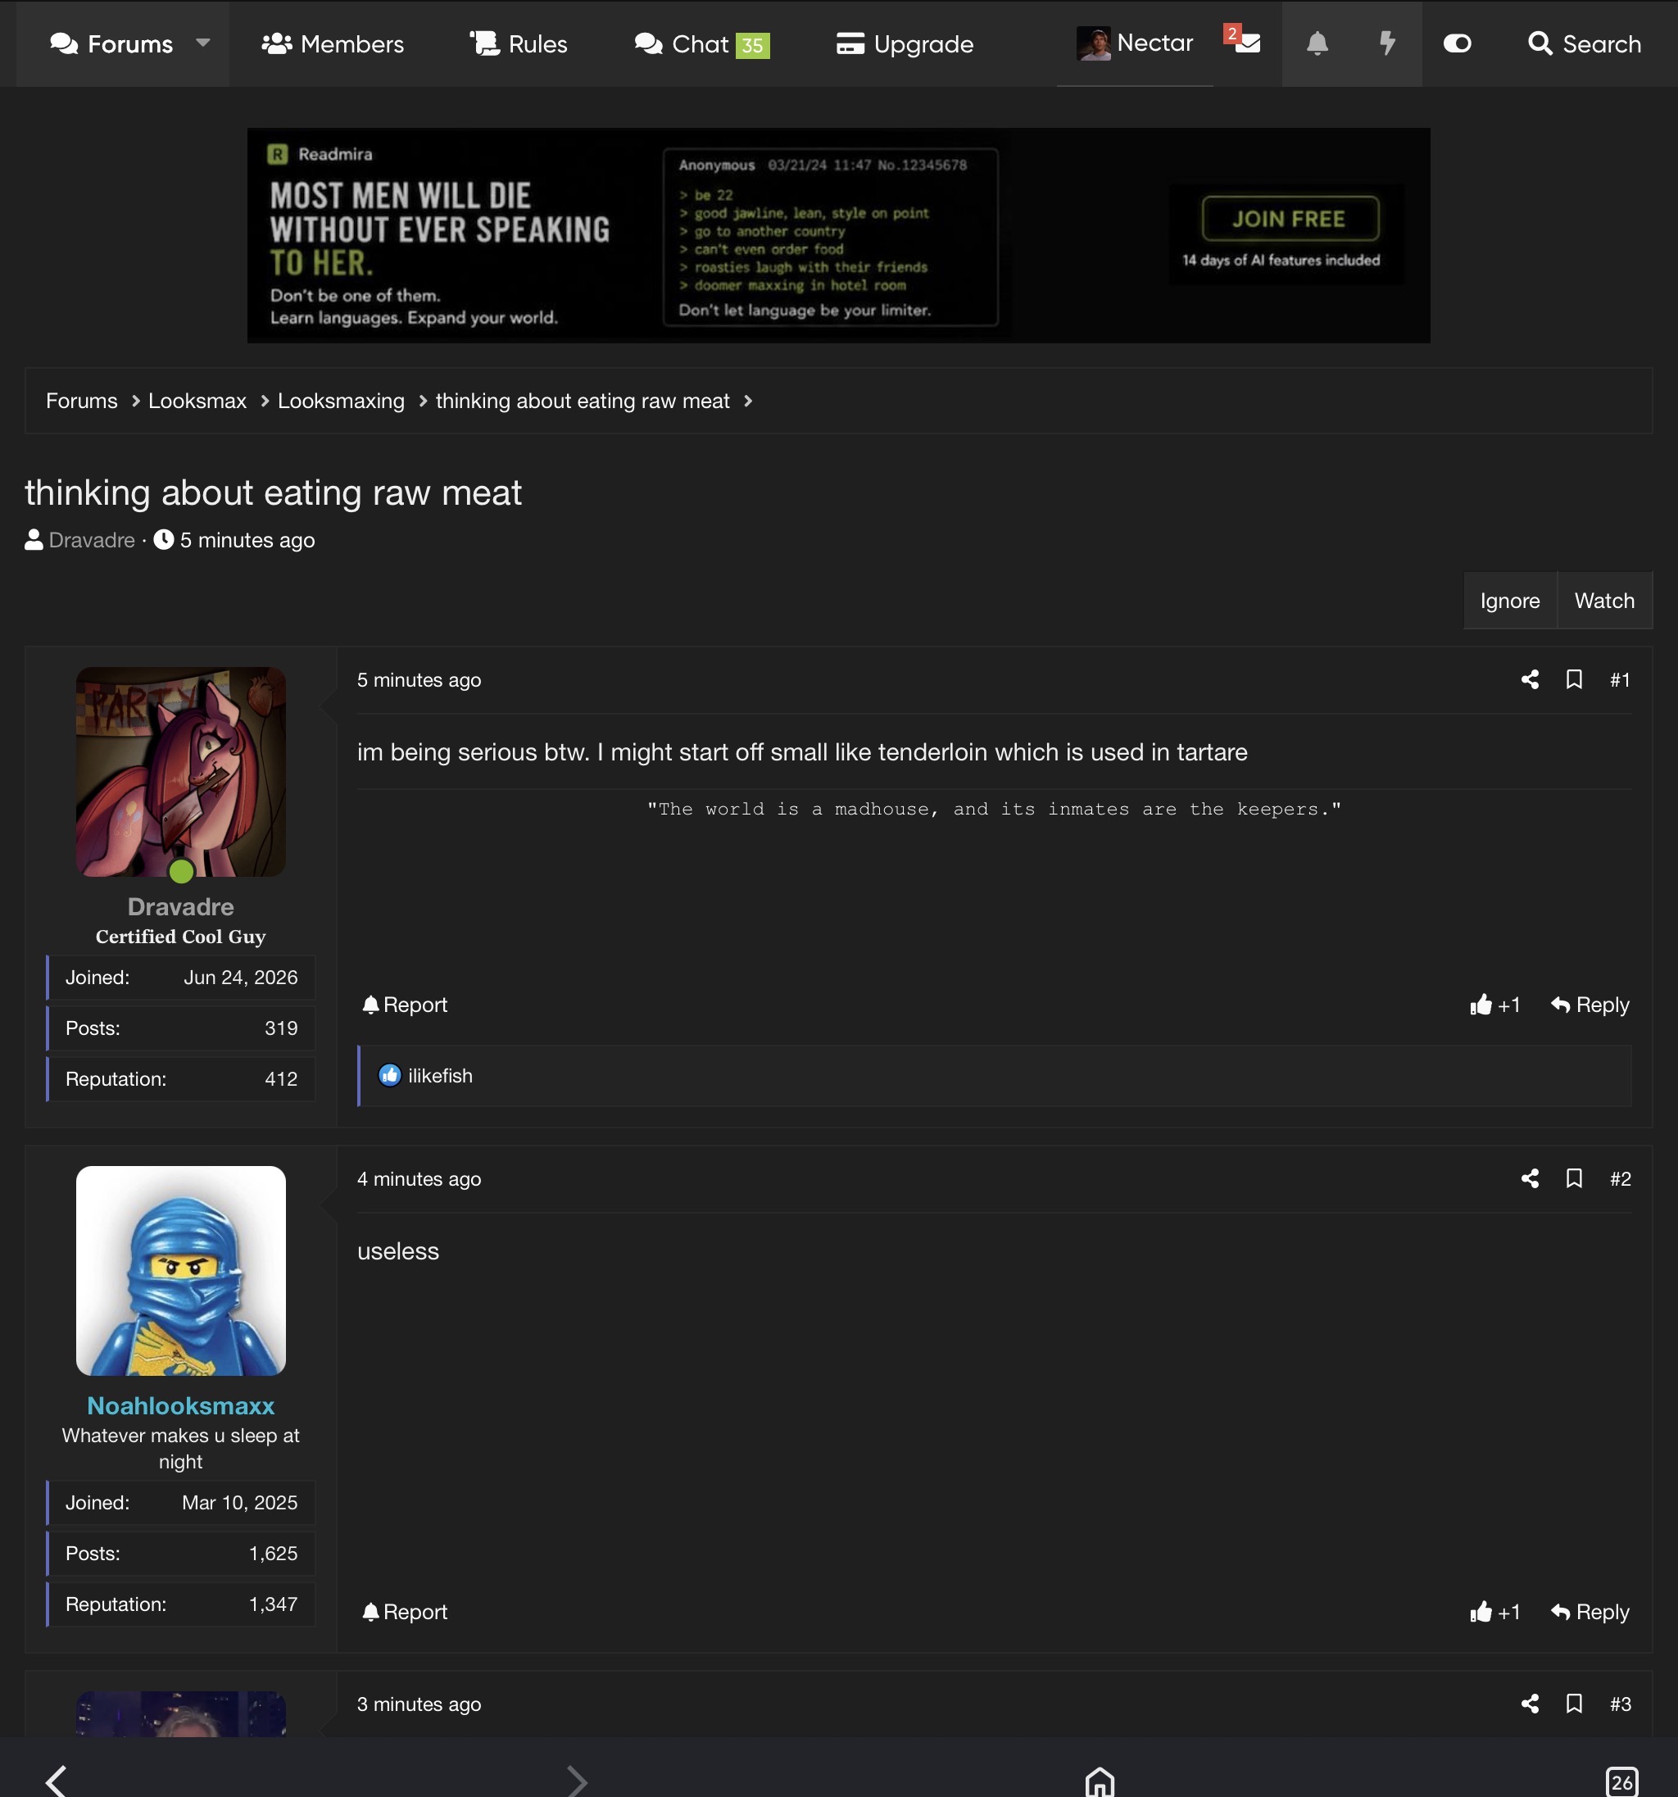The width and height of the screenshot is (1678, 1797).
Task: Ignore this thread
Action: tap(1510, 600)
